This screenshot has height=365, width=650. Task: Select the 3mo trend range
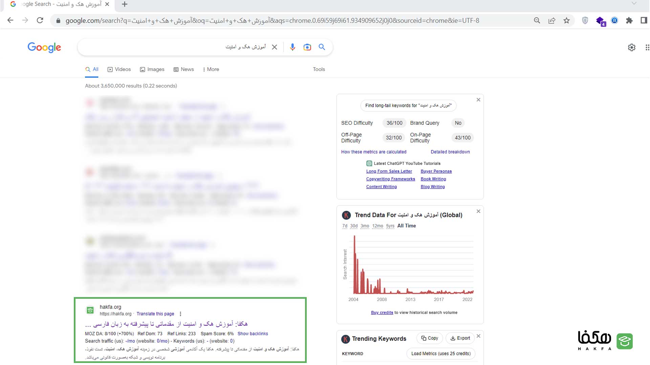pyautogui.click(x=365, y=226)
